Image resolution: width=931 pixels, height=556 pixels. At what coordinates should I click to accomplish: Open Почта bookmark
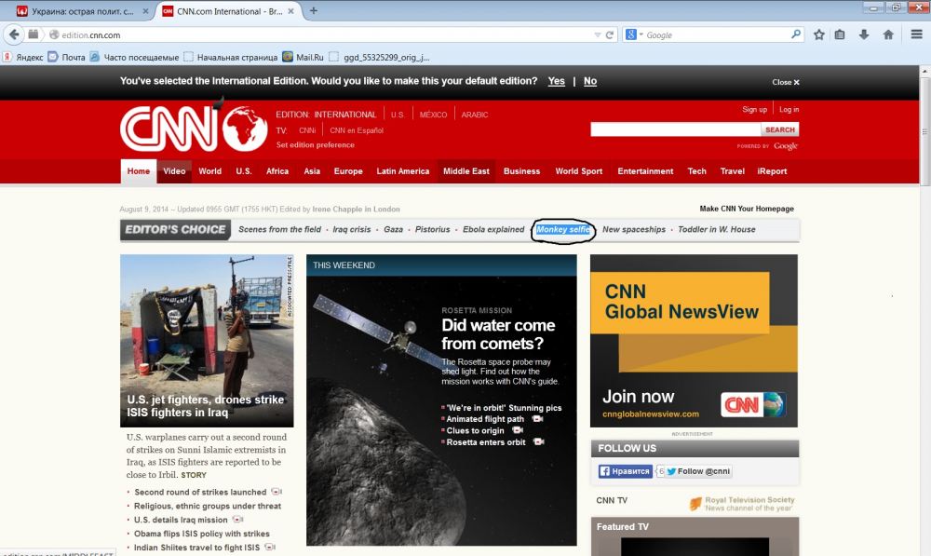[66, 57]
